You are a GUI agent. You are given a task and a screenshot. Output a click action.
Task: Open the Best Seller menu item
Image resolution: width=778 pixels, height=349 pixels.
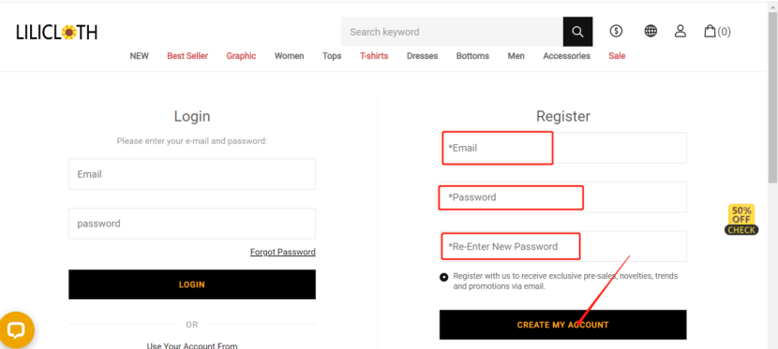coord(187,56)
